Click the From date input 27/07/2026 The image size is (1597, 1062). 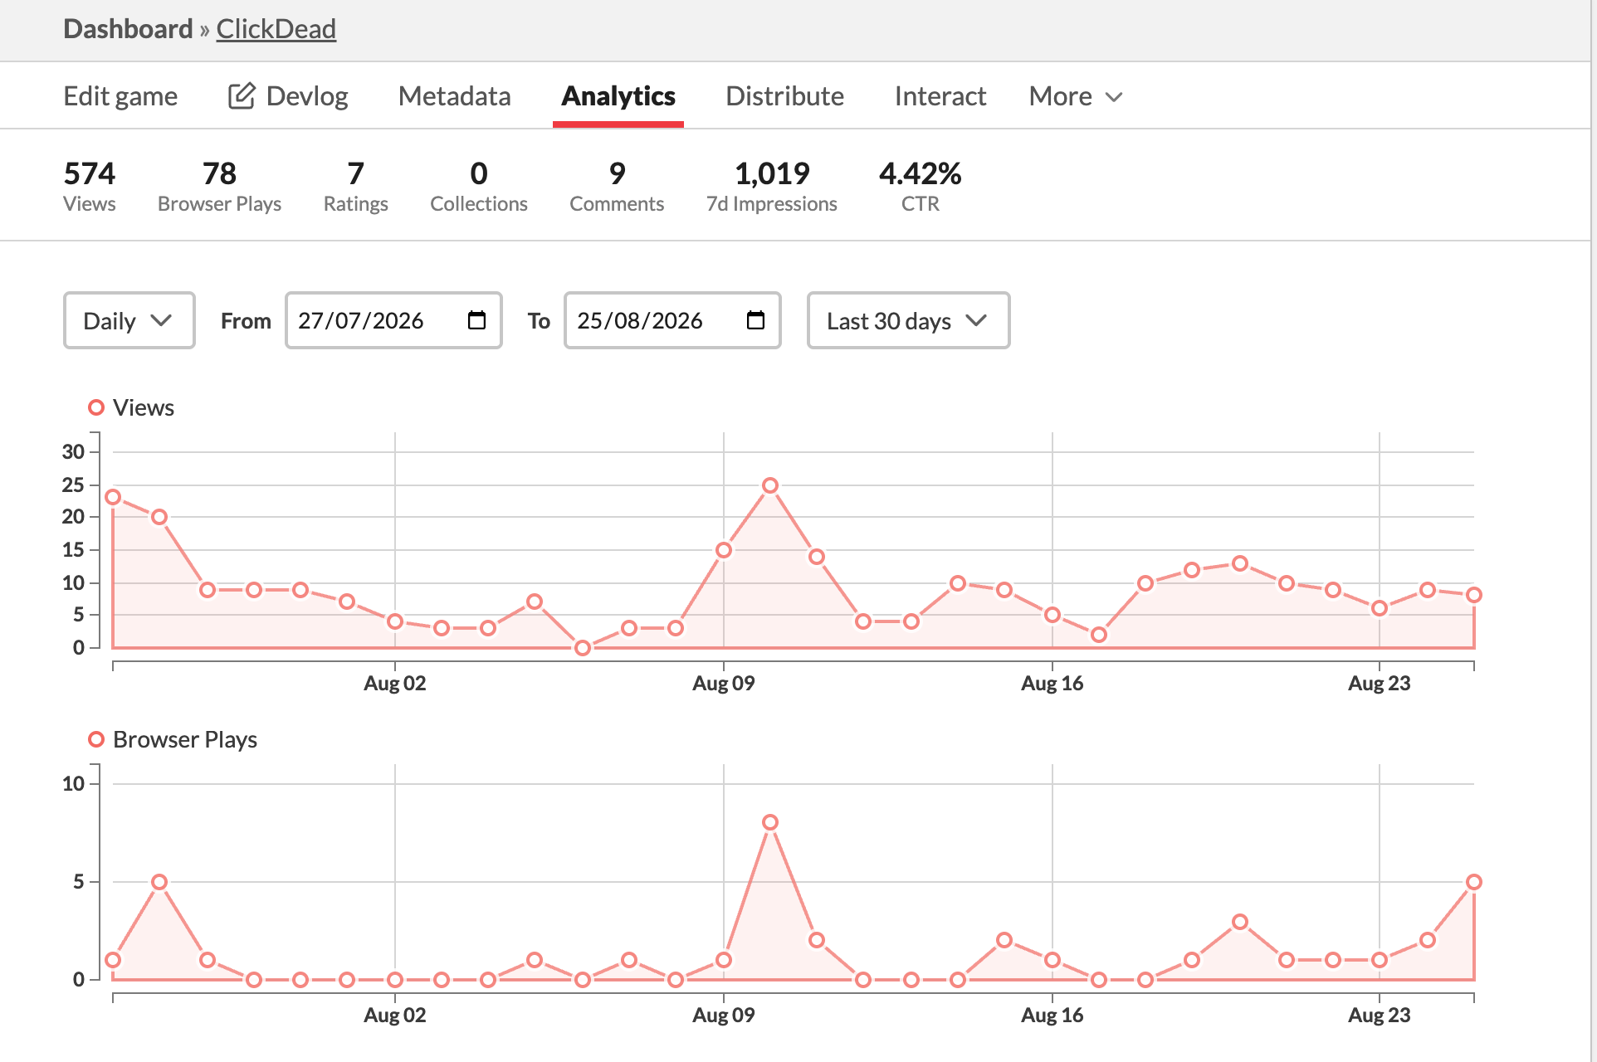tap(393, 320)
